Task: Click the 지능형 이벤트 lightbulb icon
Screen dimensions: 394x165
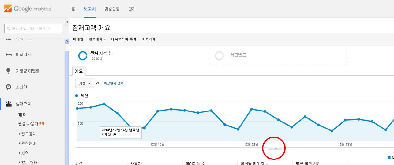Action: 9,71
